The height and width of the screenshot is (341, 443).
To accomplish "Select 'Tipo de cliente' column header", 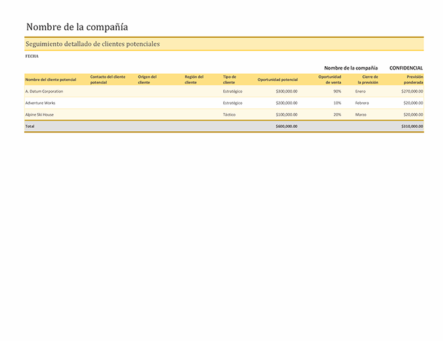I will pyautogui.click(x=230, y=79).
